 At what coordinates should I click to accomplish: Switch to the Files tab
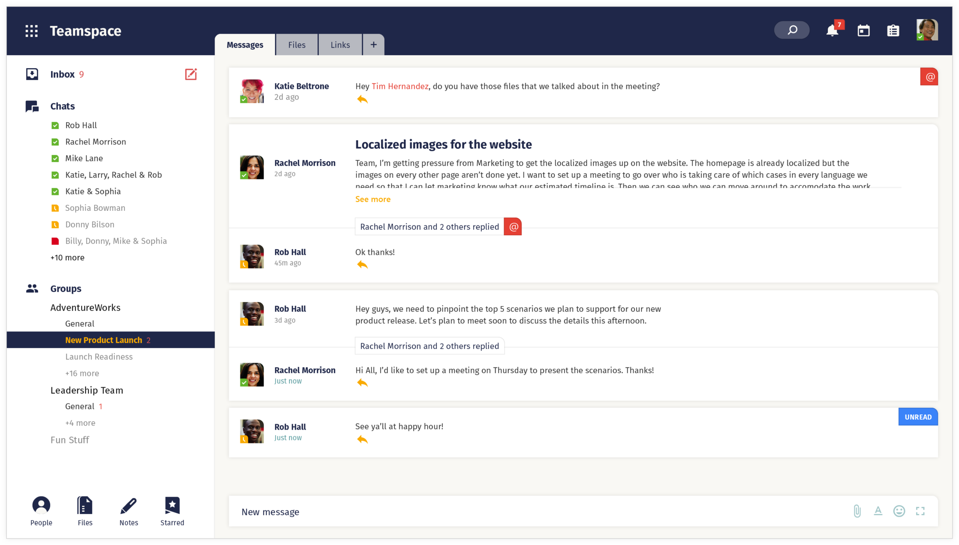click(297, 45)
